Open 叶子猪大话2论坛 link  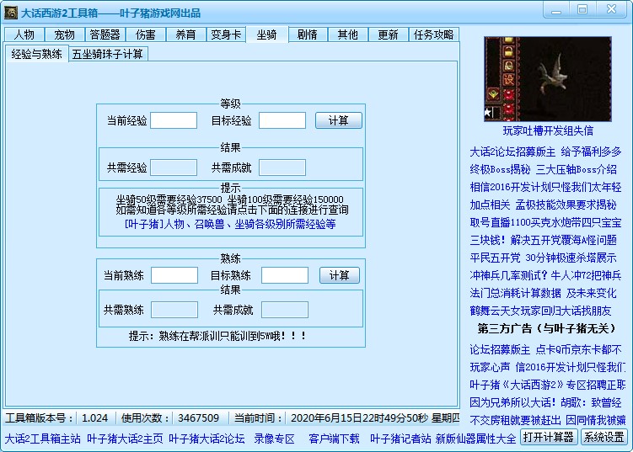pos(207,439)
